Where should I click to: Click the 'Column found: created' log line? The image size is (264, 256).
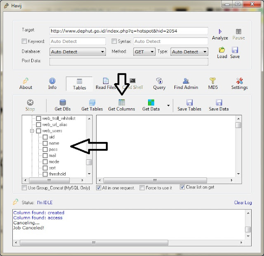[x=39, y=213]
